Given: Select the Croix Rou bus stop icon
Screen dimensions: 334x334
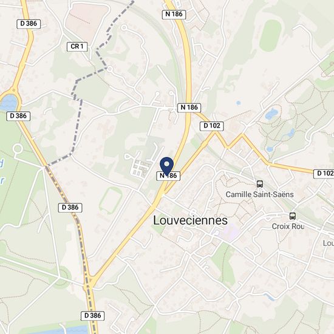Looking at the screenshot, I should [293, 216].
